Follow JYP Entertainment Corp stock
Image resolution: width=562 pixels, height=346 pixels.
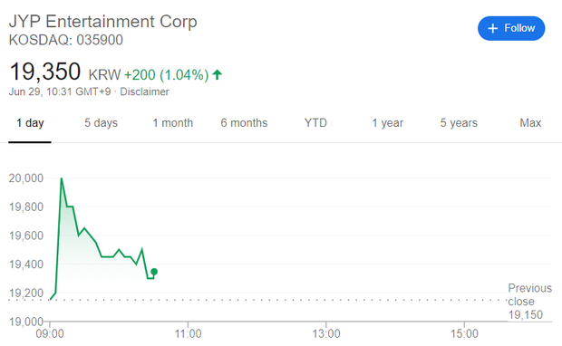coord(511,28)
